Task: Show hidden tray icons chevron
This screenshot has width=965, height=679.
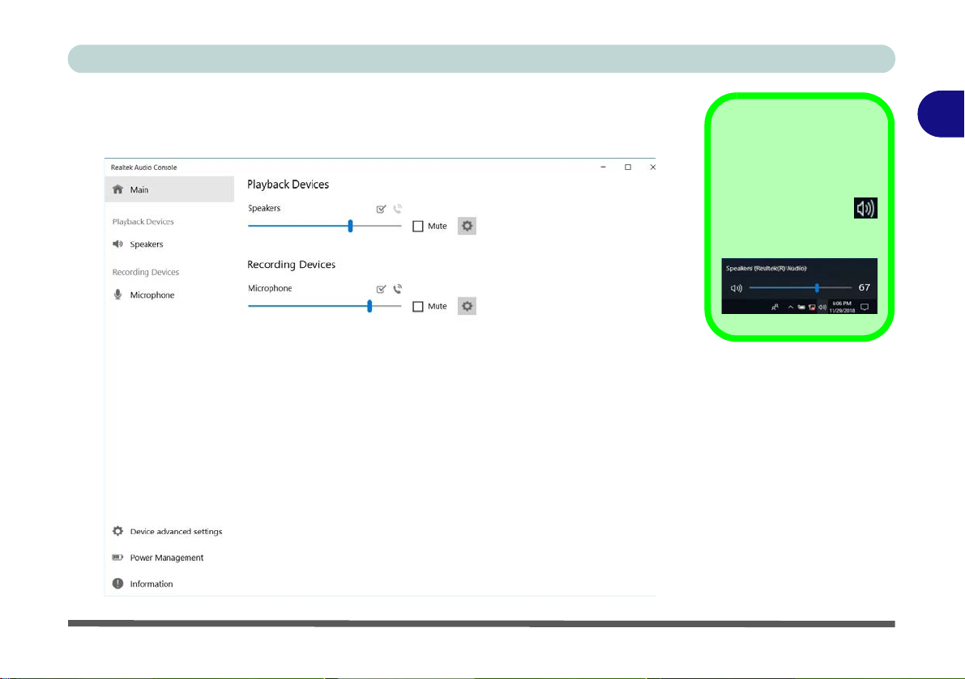Action: tap(791, 308)
